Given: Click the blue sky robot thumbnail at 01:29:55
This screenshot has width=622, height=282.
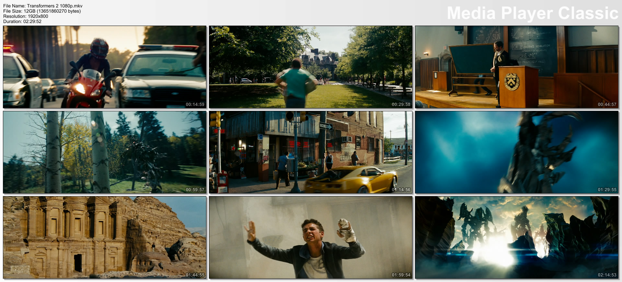Looking at the screenshot, I should 517,152.
